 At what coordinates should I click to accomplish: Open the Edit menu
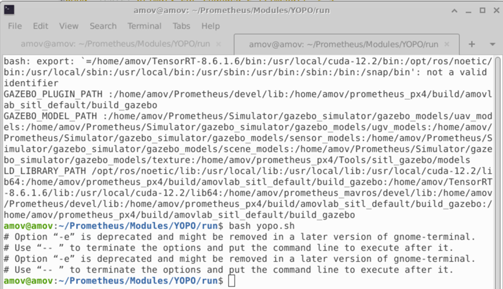pyautogui.click(x=41, y=26)
